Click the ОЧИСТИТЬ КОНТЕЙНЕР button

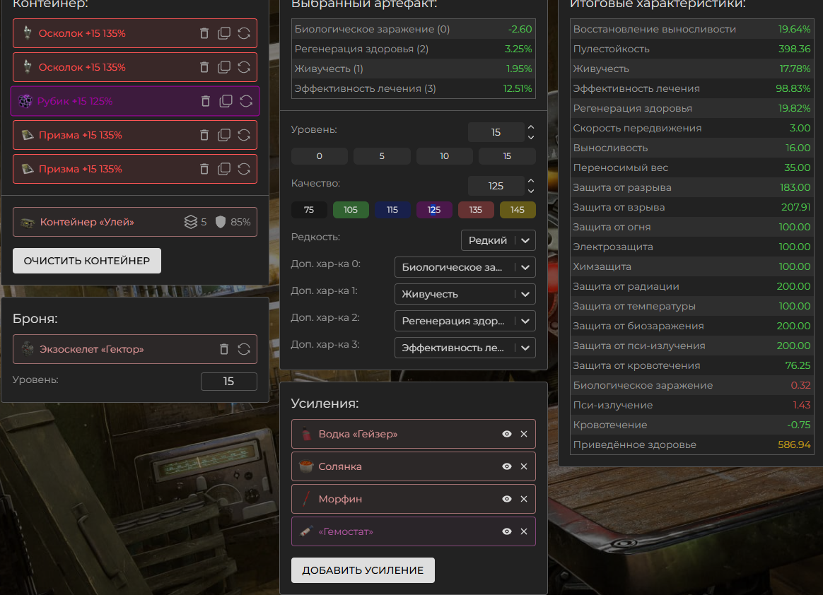click(87, 261)
